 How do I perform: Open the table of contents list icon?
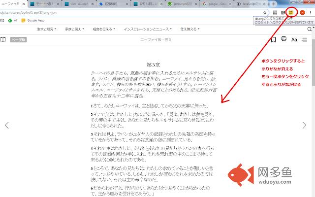click(x=304, y=39)
